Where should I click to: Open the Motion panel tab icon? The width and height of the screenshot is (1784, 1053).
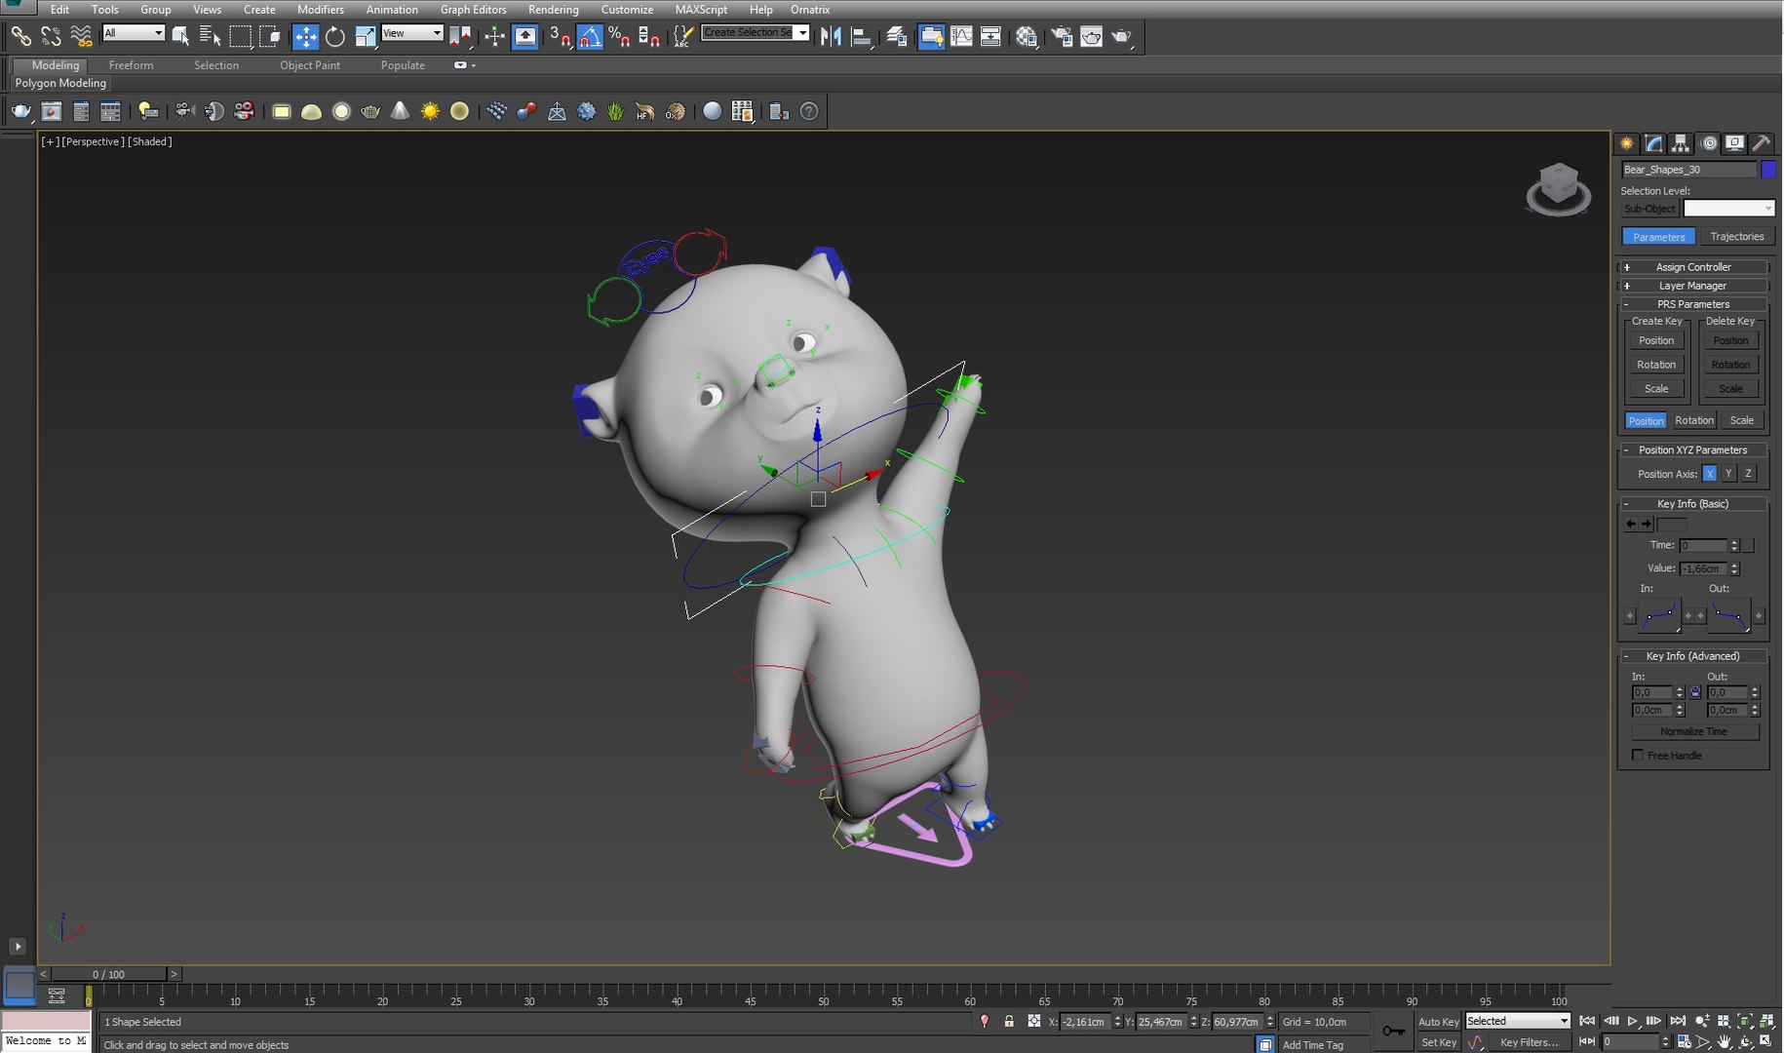(x=1708, y=143)
